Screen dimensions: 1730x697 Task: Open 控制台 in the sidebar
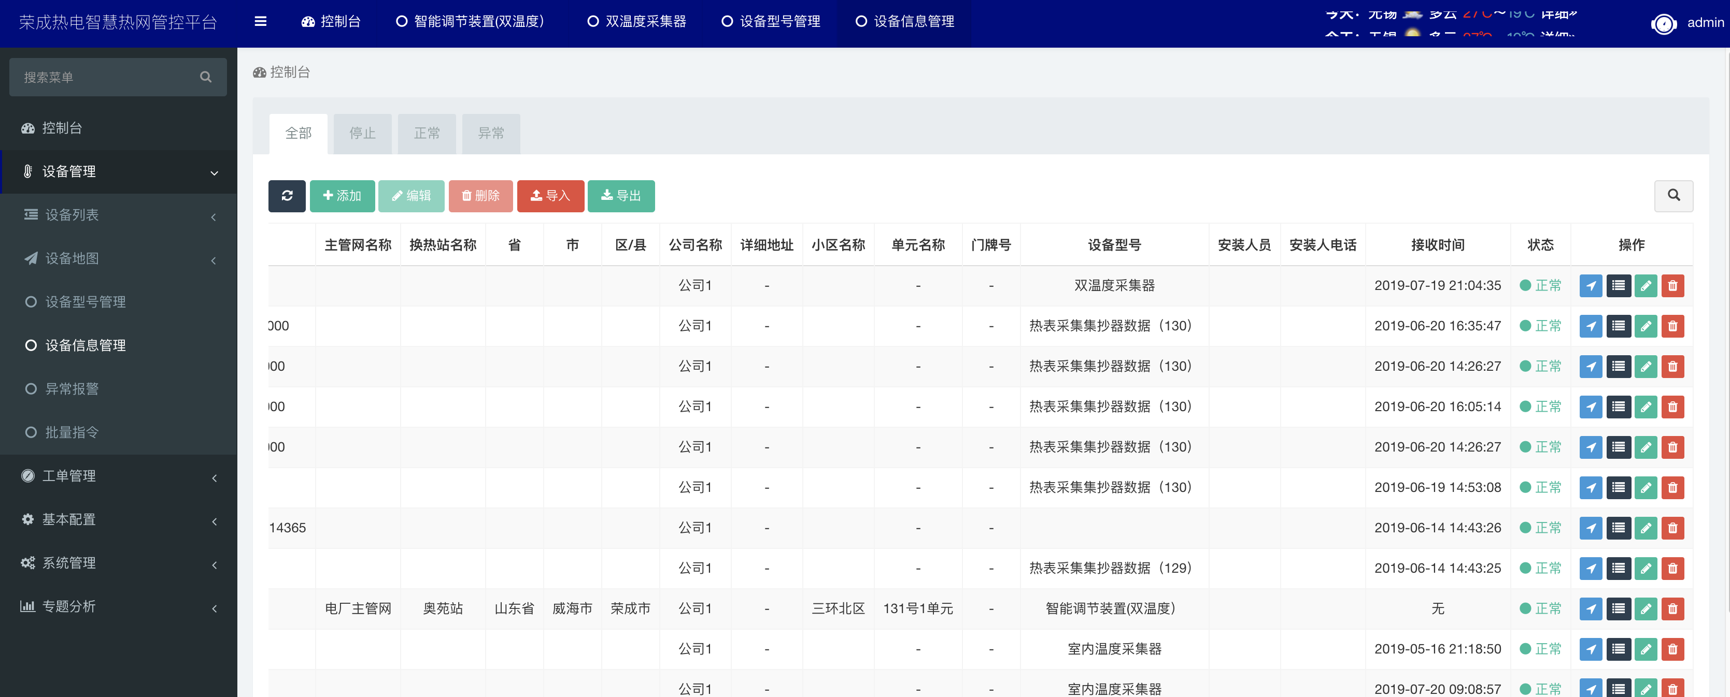118,128
